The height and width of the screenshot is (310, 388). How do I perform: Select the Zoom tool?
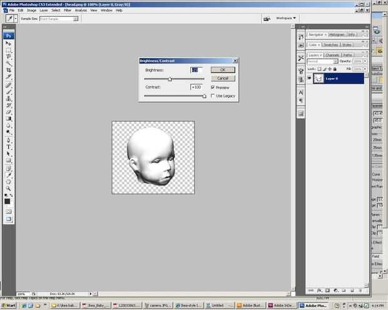coord(8,189)
